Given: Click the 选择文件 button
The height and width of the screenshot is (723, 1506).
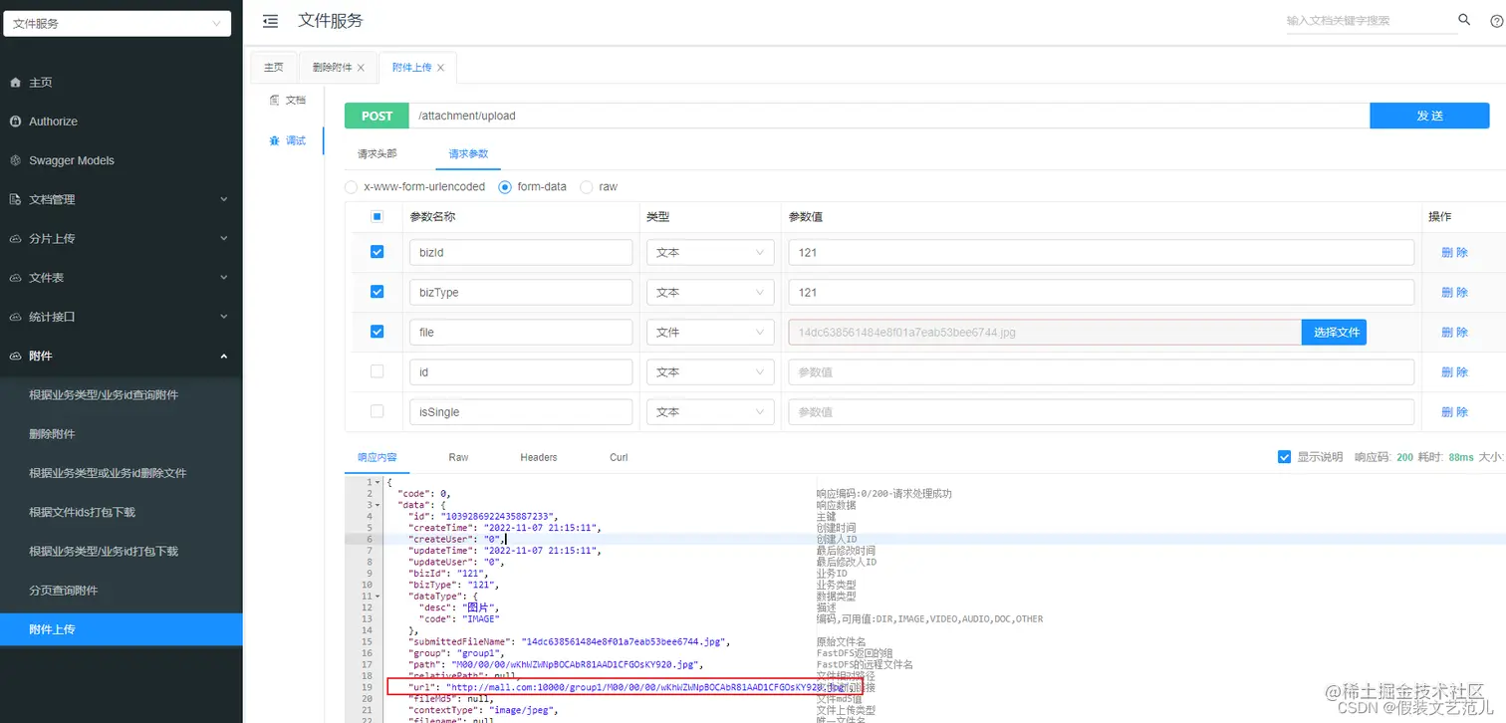Looking at the screenshot, I should point(1334,332).
